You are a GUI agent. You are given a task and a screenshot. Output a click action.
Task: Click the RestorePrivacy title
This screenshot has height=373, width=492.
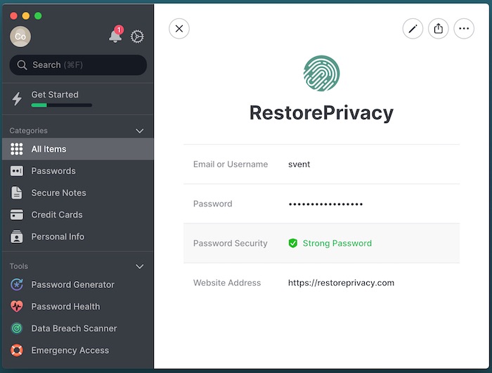tap(321, 113)
